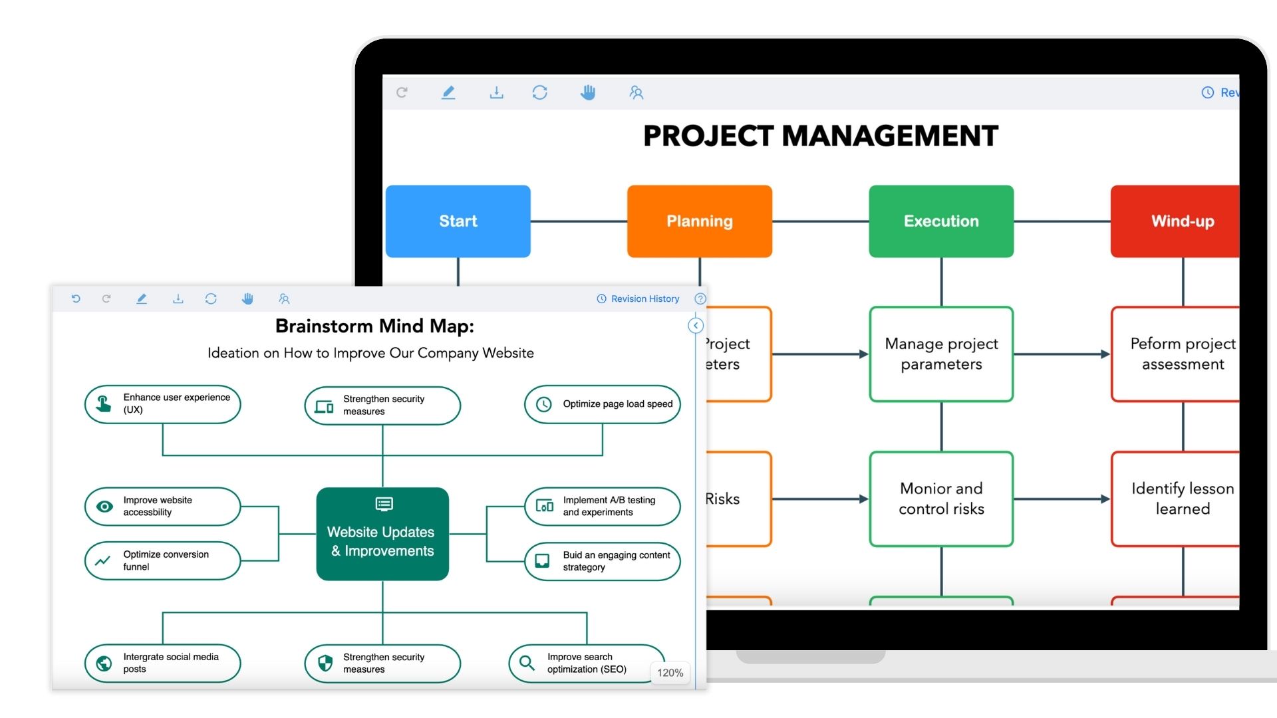Screen dimensions: 1277x718
Task: Expand the Rev menu in the top right
Action: (x=1229, y=92)
